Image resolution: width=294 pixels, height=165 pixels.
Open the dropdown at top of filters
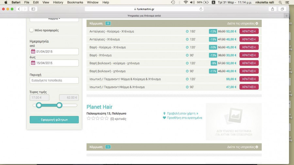point(54,19)
